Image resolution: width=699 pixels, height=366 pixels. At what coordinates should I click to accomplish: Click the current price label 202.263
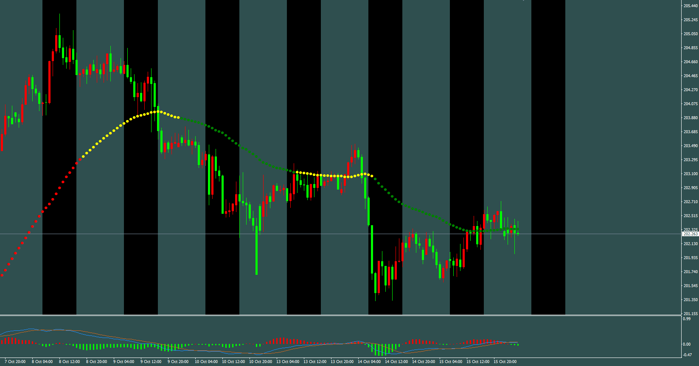(690, 234)
